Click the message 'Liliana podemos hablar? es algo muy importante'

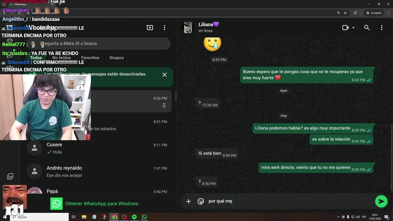click(x=313, y=128)
